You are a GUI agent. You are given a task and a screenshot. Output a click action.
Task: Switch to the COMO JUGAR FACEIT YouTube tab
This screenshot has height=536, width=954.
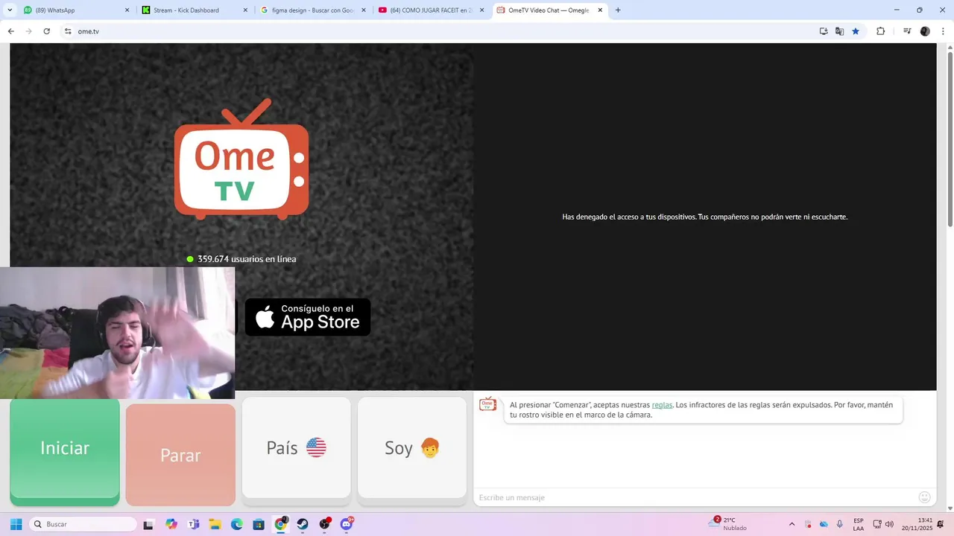(431, 10)
